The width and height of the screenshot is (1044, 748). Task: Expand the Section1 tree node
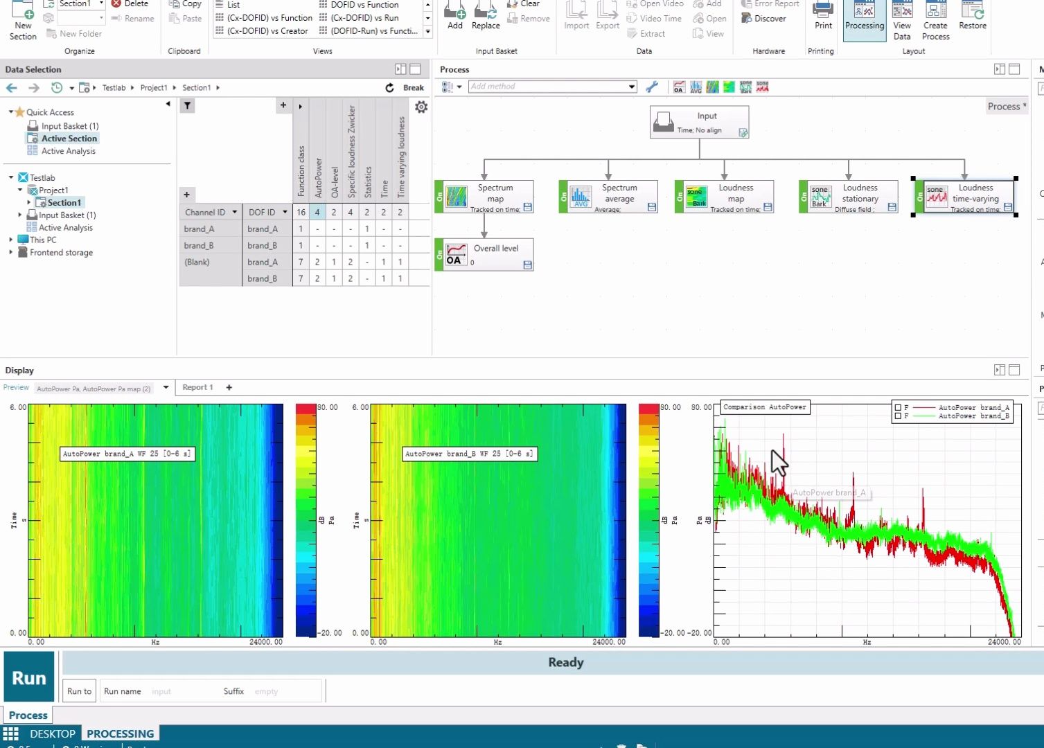click(28, 202)
